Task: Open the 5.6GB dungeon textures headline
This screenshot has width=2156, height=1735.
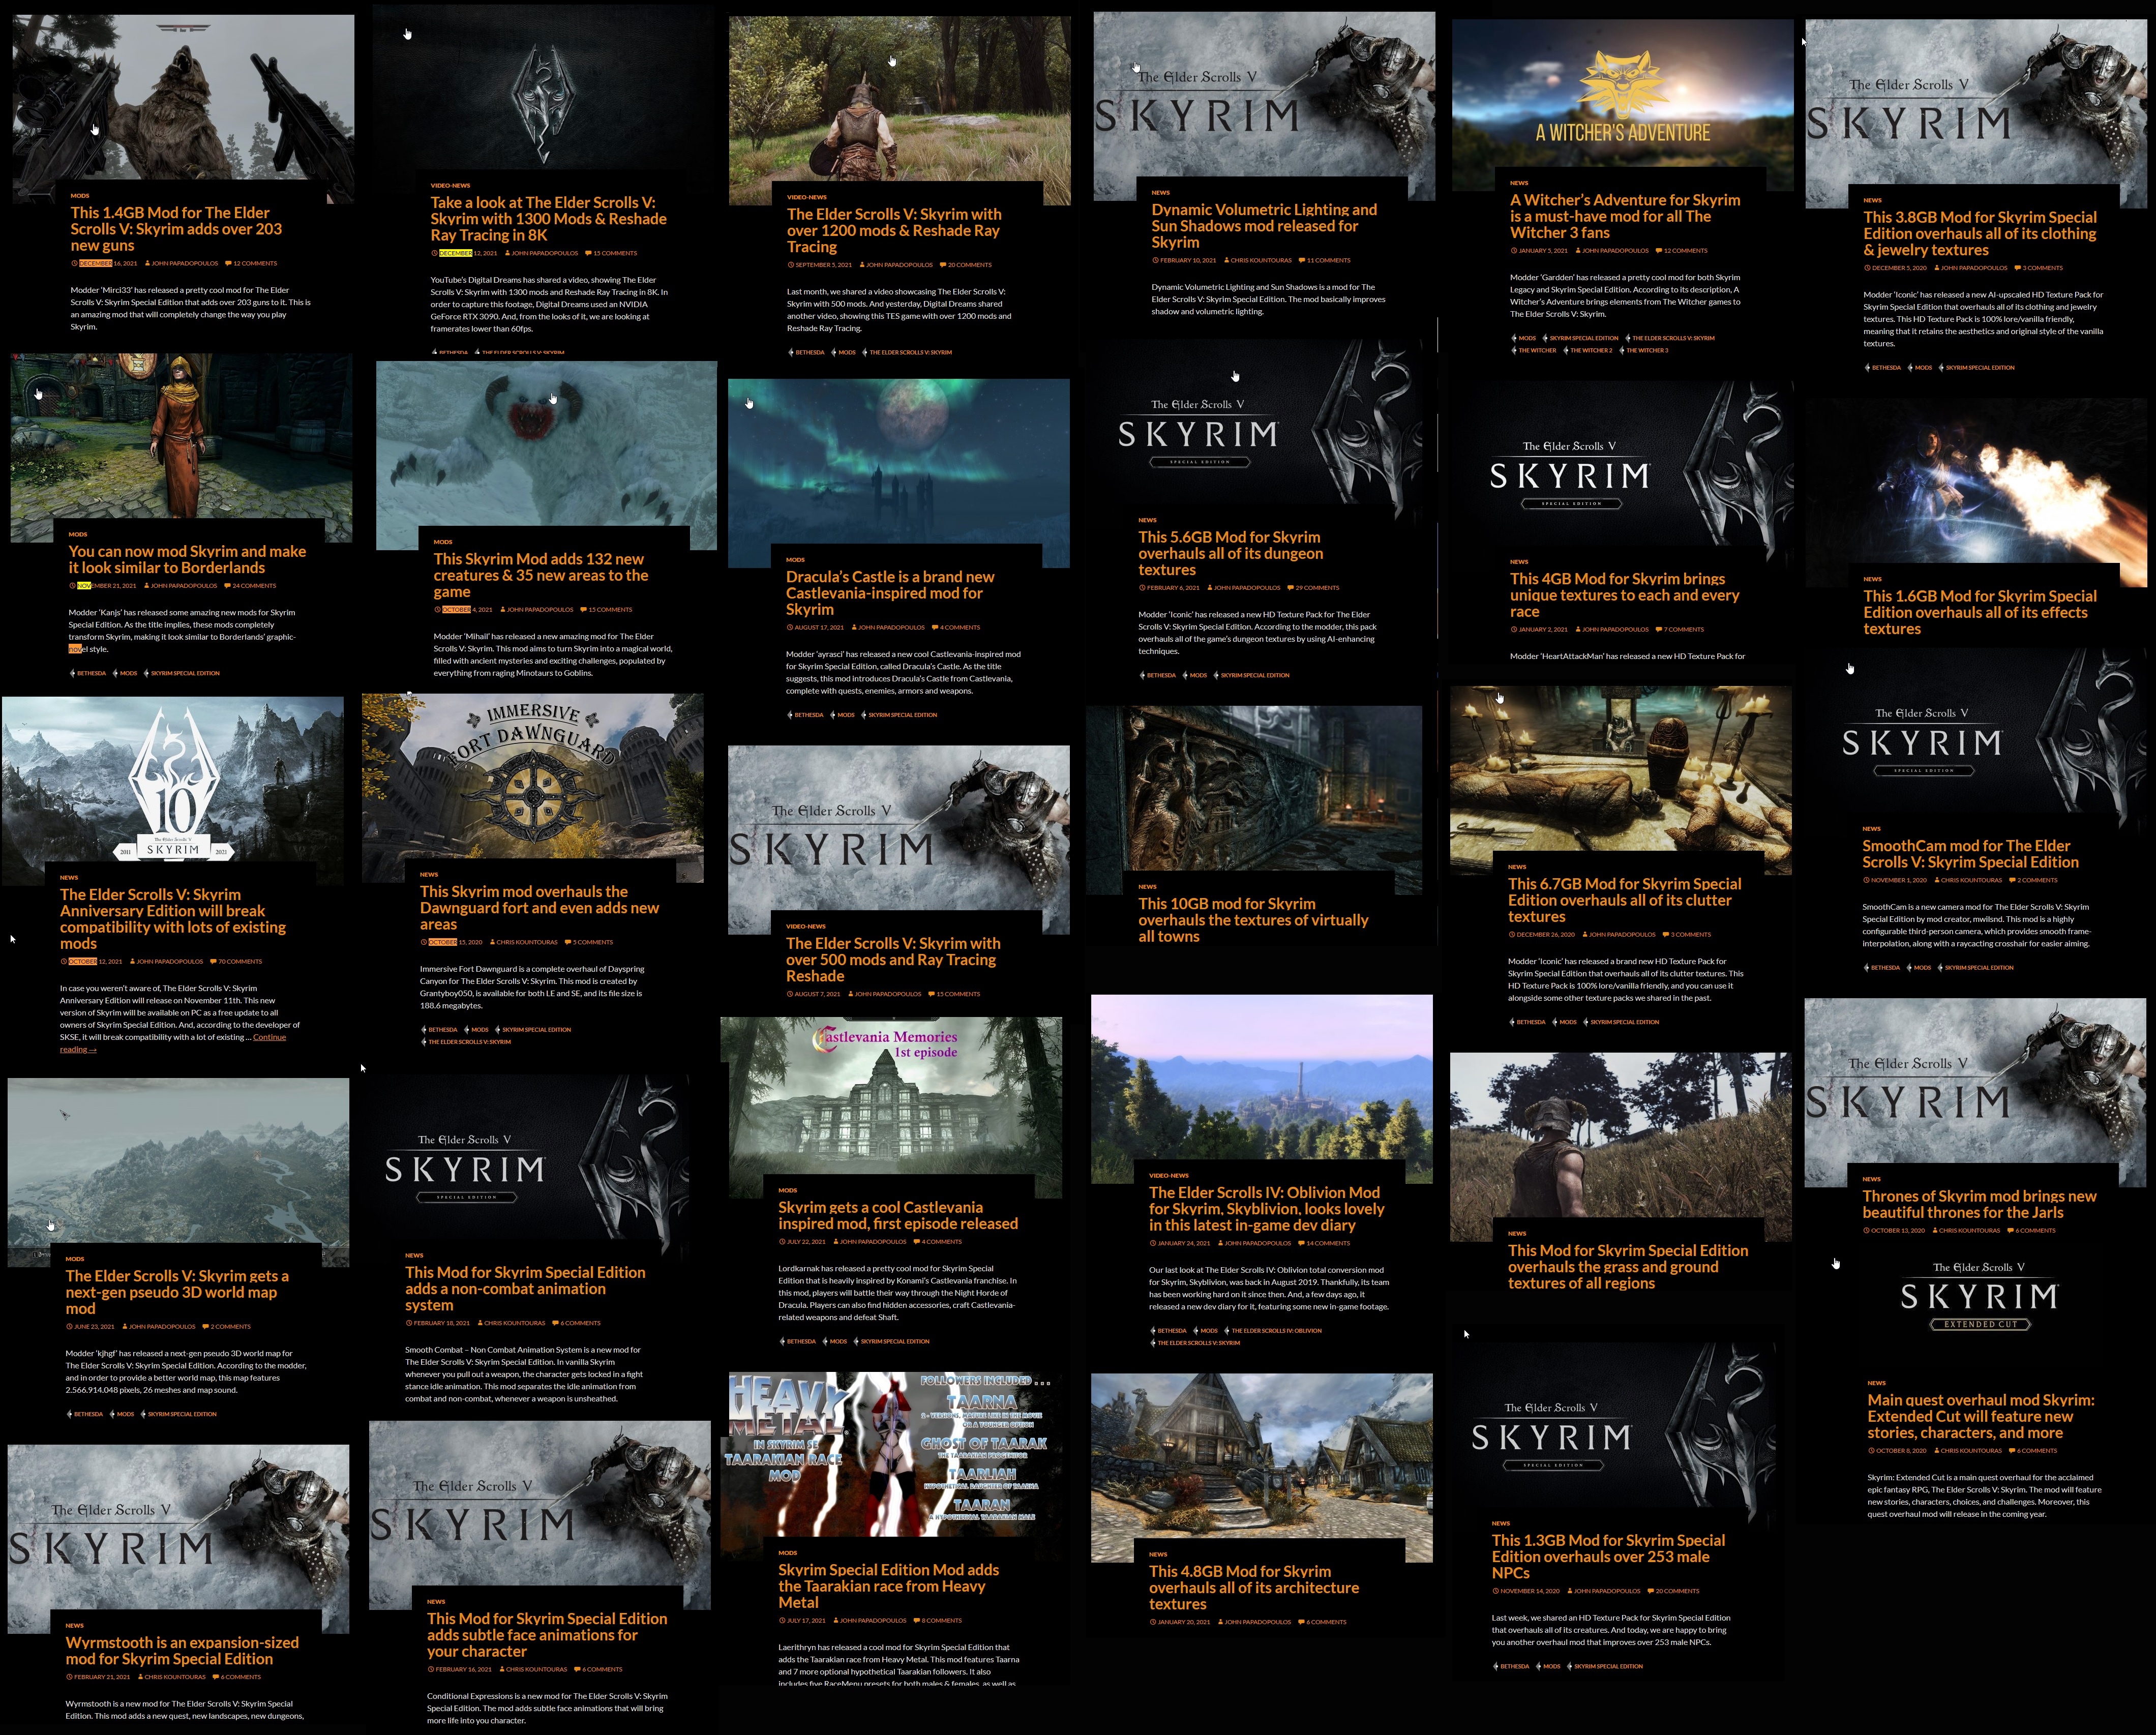Action: coord(1230,553)
